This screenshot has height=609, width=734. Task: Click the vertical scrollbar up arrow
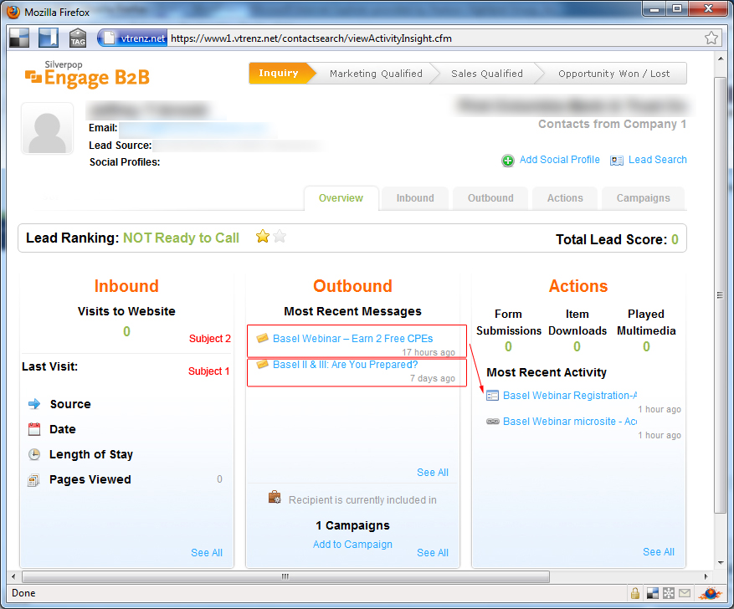pos(721,59)
